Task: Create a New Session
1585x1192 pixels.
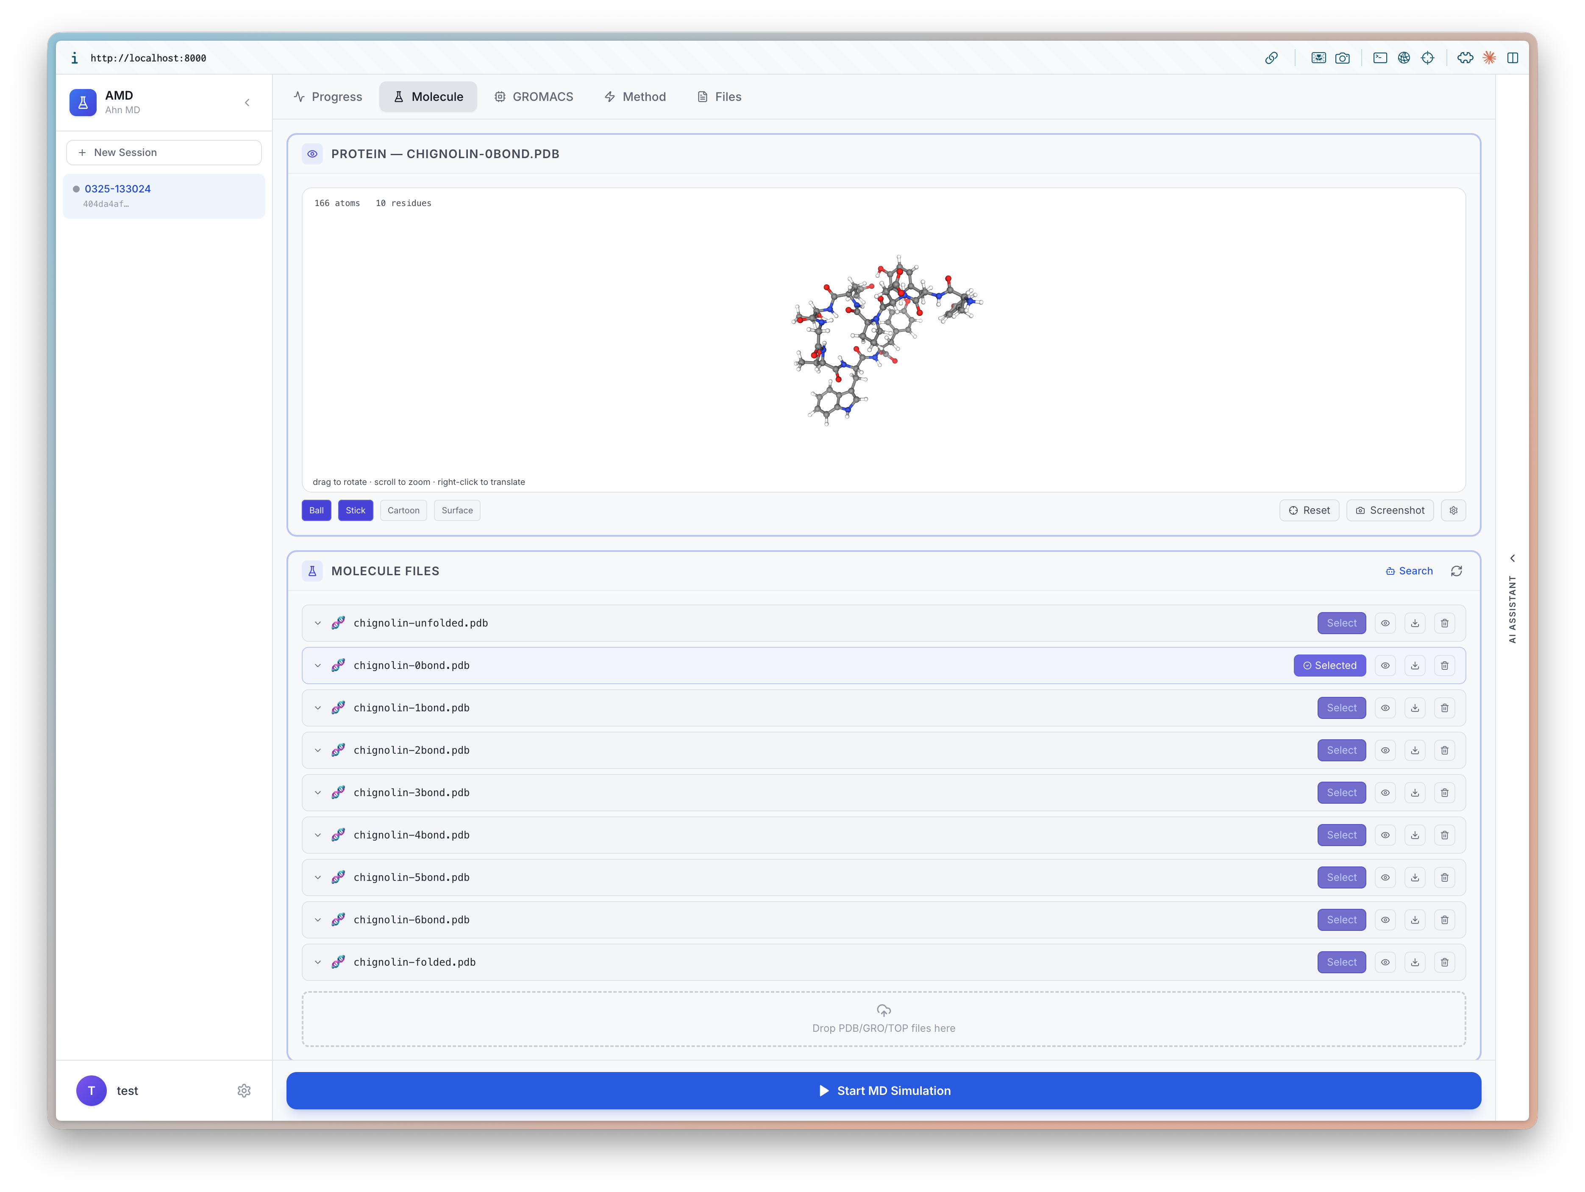Action: 164,153
